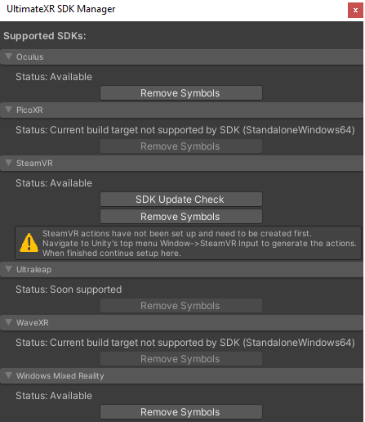Collapse the Ultraleap foldout arrow
The width and height of the screenshot is (365, 422).
9,269
